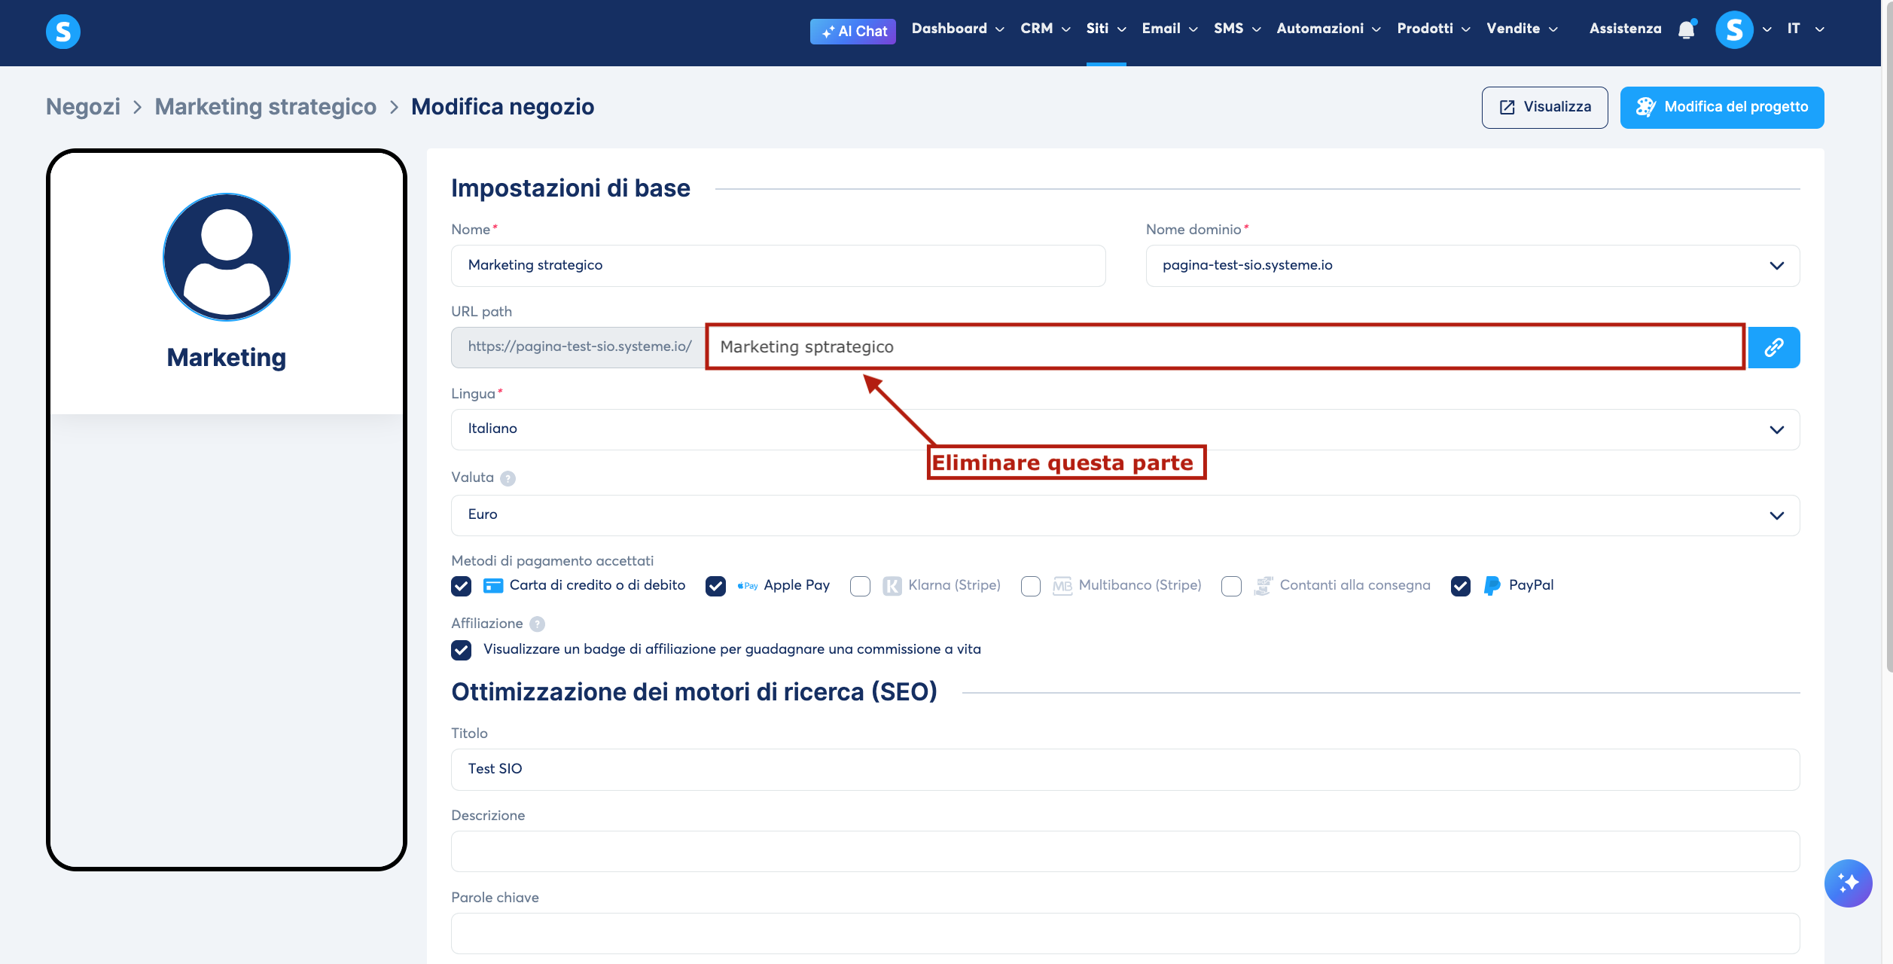Expand the IT language selector
Image resolution: width=1893 pixels, height=964 pixels.
click(1806, 29)
